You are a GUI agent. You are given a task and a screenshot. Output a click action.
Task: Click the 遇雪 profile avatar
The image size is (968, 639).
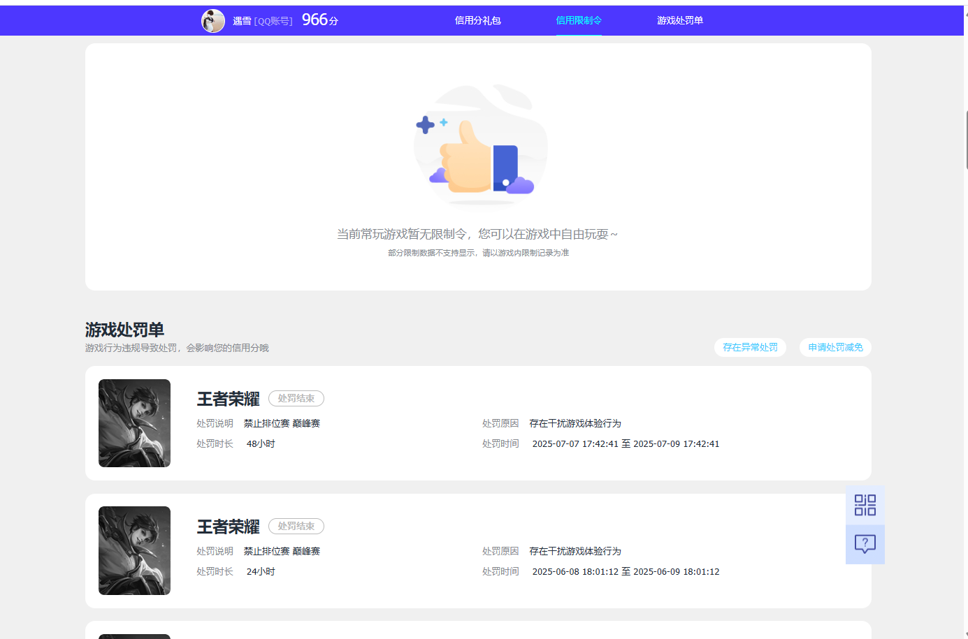coord(213,20)
